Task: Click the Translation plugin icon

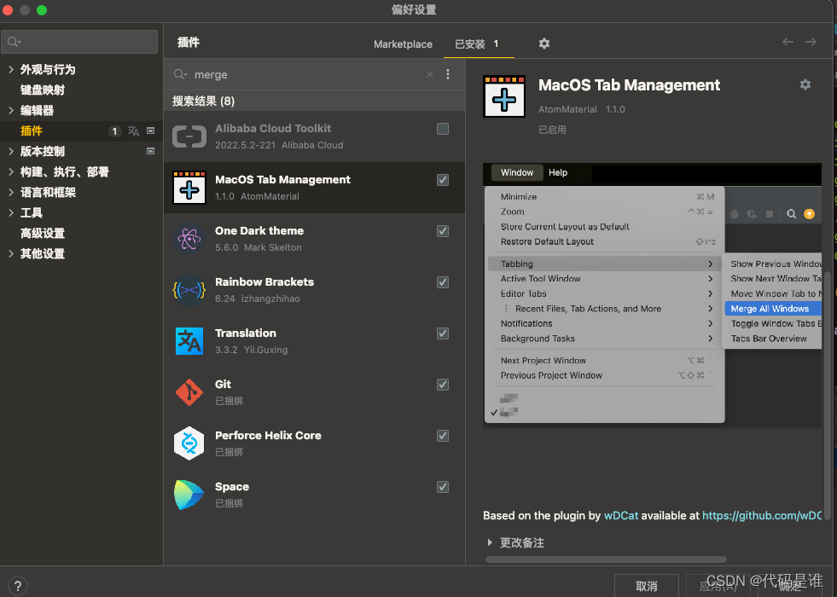Action: point(189,341)
